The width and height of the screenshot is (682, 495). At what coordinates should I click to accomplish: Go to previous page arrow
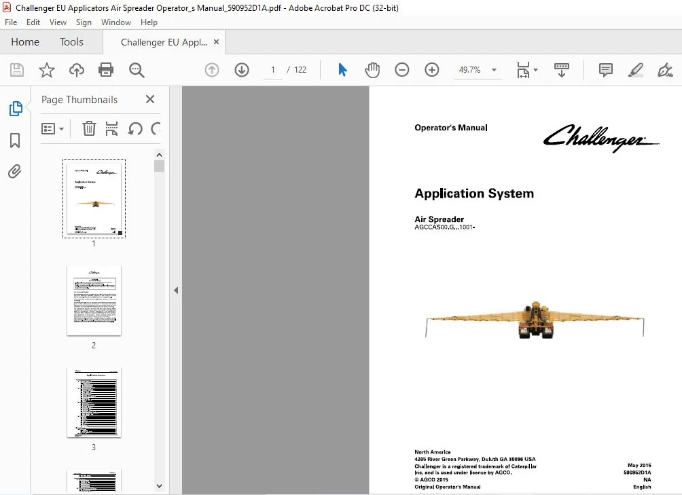point(212,70)
